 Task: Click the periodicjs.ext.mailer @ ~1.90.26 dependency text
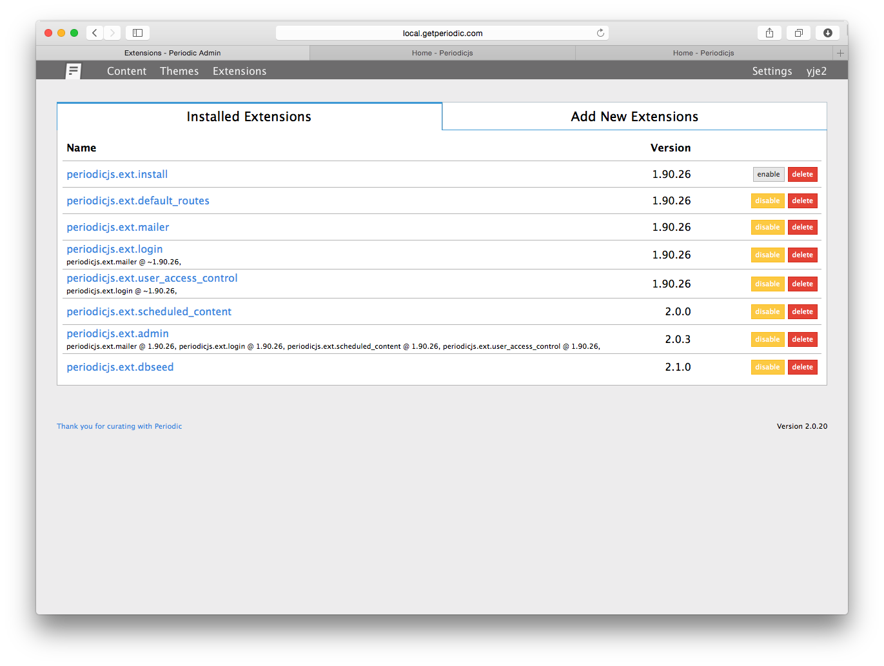pyautogui.click(x=124, y=262)
